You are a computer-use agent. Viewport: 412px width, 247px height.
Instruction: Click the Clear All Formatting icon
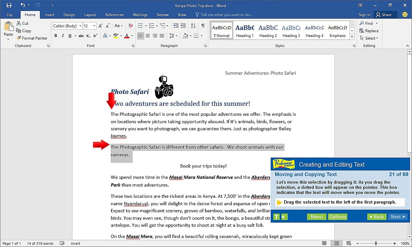point(131,26)
